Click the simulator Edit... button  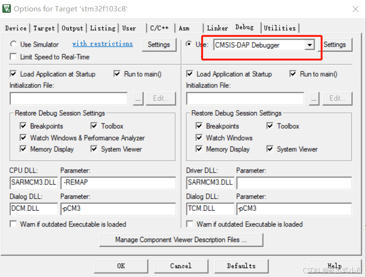click(x=161, y=99)
